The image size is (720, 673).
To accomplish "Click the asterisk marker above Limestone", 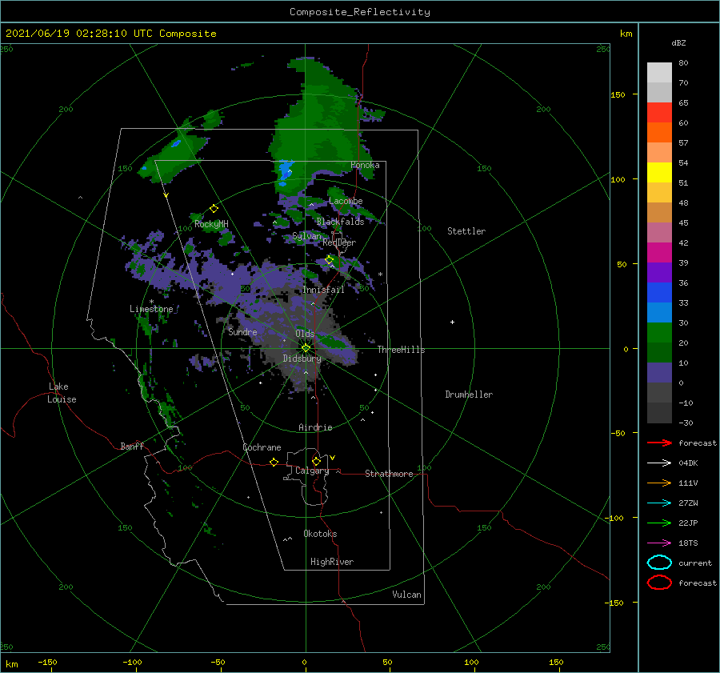I will pyautogui.click(x=151, y=302).
